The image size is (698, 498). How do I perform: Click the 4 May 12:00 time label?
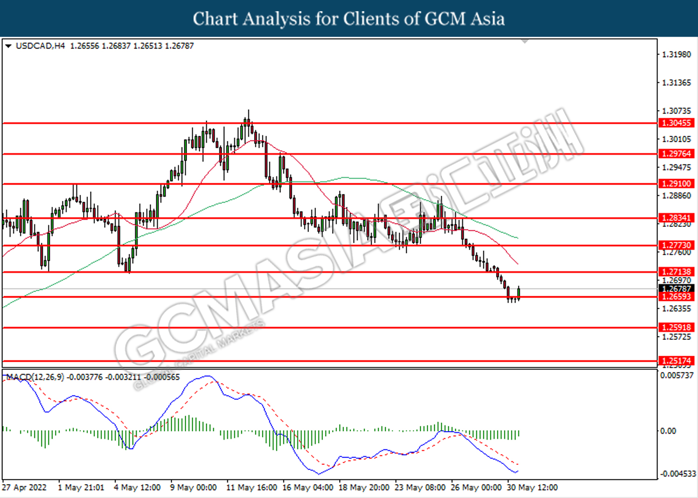point(137,487)
